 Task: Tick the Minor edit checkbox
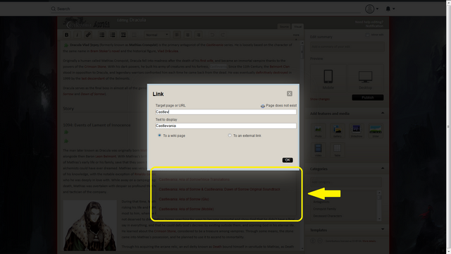click(367, 35)
